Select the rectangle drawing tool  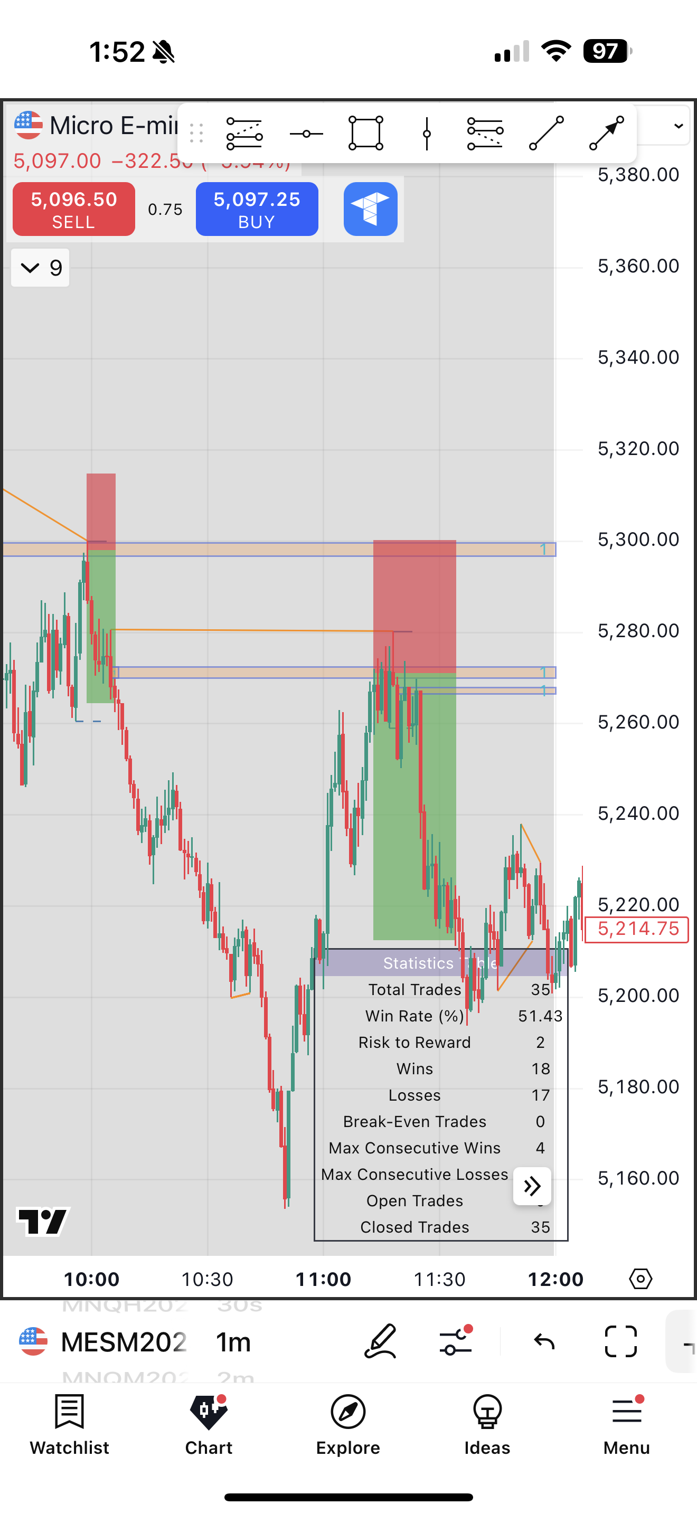[365, 133]
